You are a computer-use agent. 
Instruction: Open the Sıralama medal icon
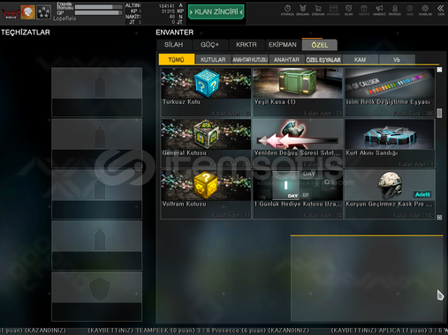(x=302, y=10)
